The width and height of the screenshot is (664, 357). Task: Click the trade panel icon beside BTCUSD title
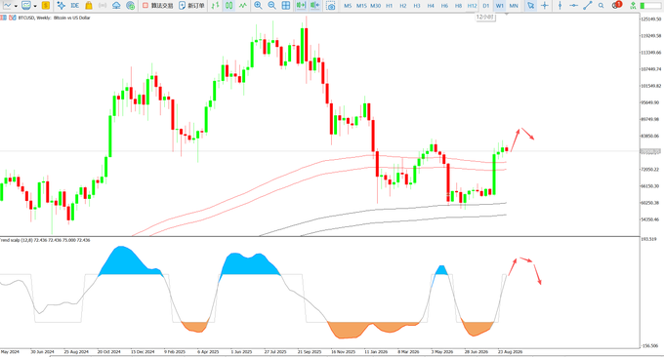[x=13, y=18]
